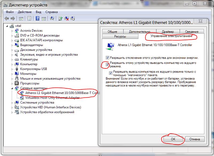
Task: Click the mouse icon of Мыши category
Action: pyautogui.click(x=17, y=79)
